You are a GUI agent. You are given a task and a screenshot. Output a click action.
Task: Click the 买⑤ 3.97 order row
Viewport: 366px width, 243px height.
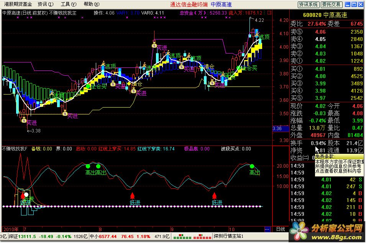point(327,98)
